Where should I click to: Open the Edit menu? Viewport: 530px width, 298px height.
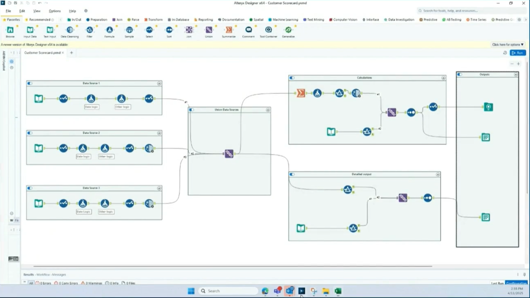22,11
